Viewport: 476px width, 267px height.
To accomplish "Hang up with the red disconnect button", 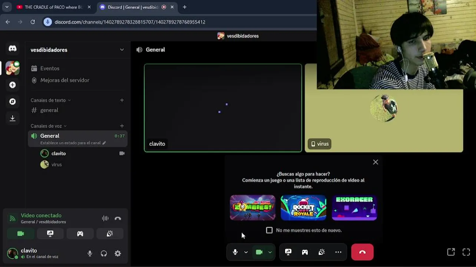I will pyautogui.click(x=362, y=252).
